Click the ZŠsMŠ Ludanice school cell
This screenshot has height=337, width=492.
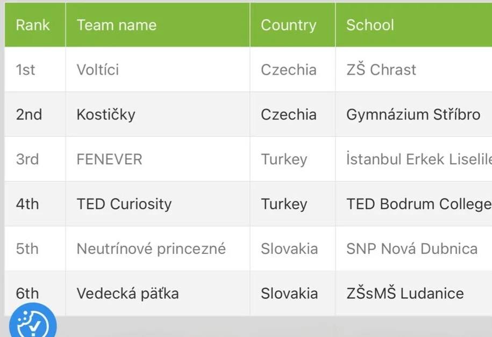404,294
